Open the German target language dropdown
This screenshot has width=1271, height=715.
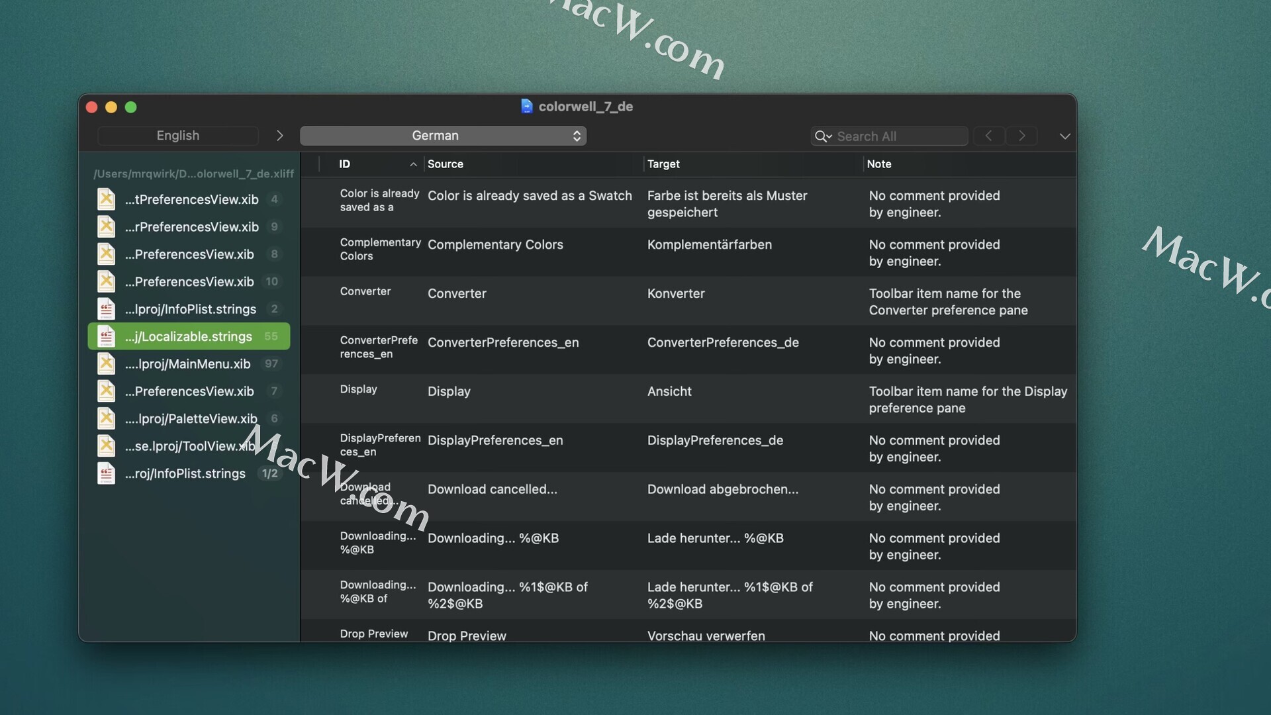(x=443, y=136)
